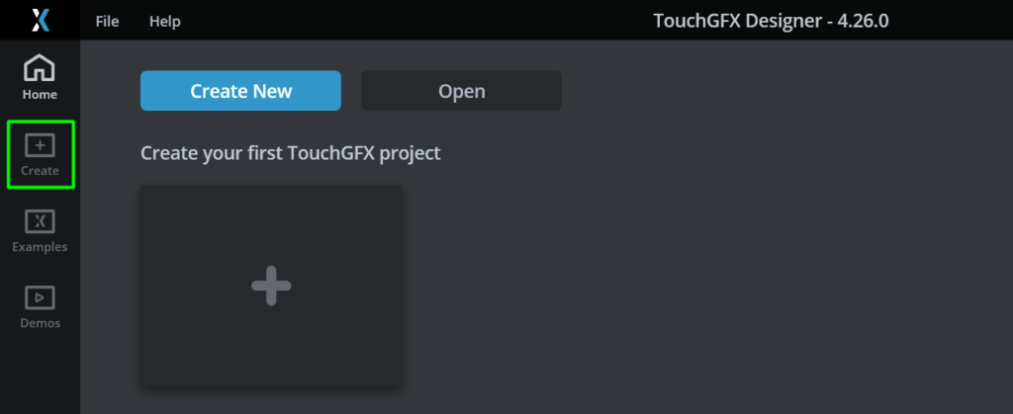Open the Examples sidebar icon

[40, 221]
